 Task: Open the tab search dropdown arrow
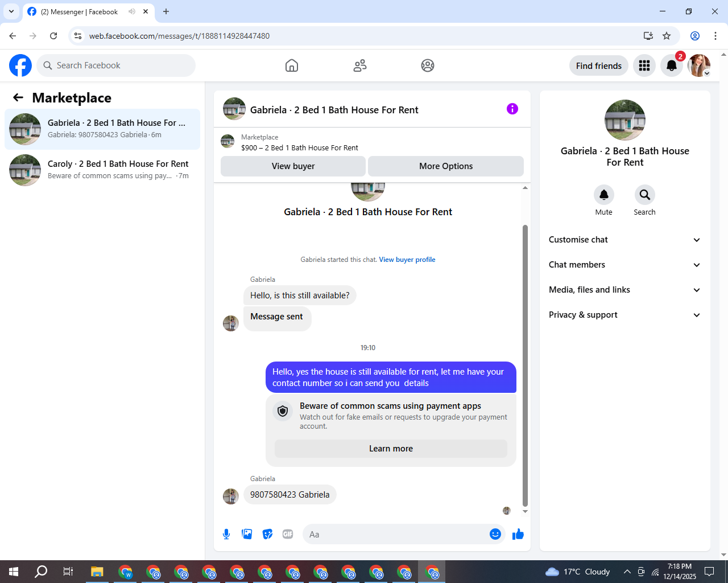pos(11,11)
